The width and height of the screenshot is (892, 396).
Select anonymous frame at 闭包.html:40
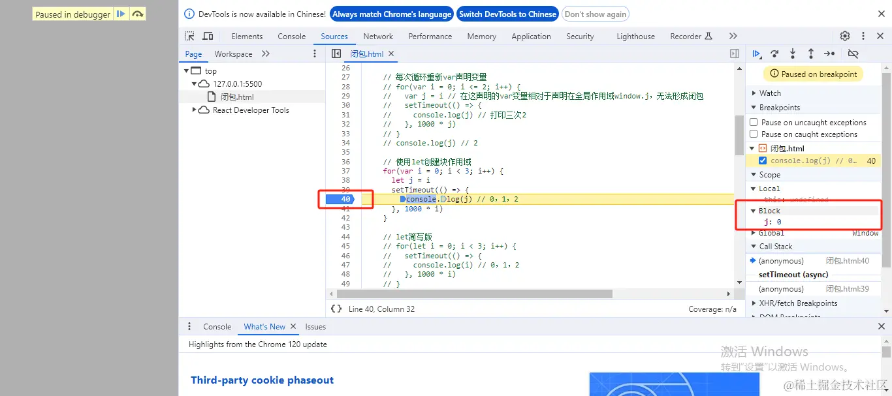[x=815, y=261]
